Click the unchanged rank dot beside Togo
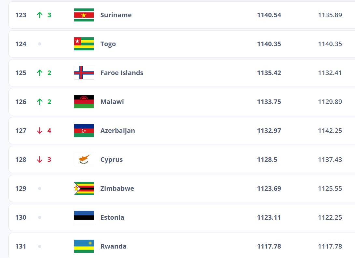The image size is (355, 258). point(39,44)
